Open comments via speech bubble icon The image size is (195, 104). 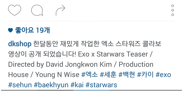pyautogui.click(x=37, y=10)
